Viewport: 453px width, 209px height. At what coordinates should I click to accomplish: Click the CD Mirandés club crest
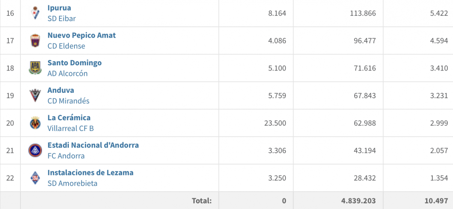[x=35, y=95]
